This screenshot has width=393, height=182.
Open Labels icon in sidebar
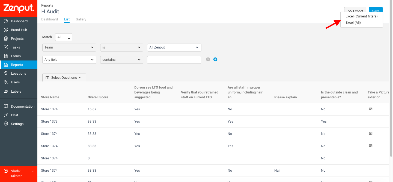point(6,92)
